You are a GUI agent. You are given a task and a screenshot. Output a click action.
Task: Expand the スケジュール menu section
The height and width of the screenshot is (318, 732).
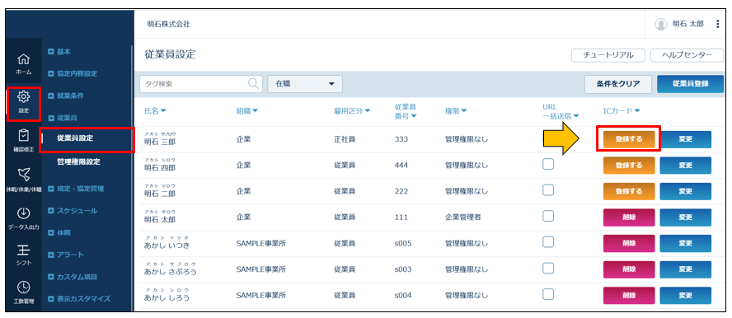tap(73, 211)
